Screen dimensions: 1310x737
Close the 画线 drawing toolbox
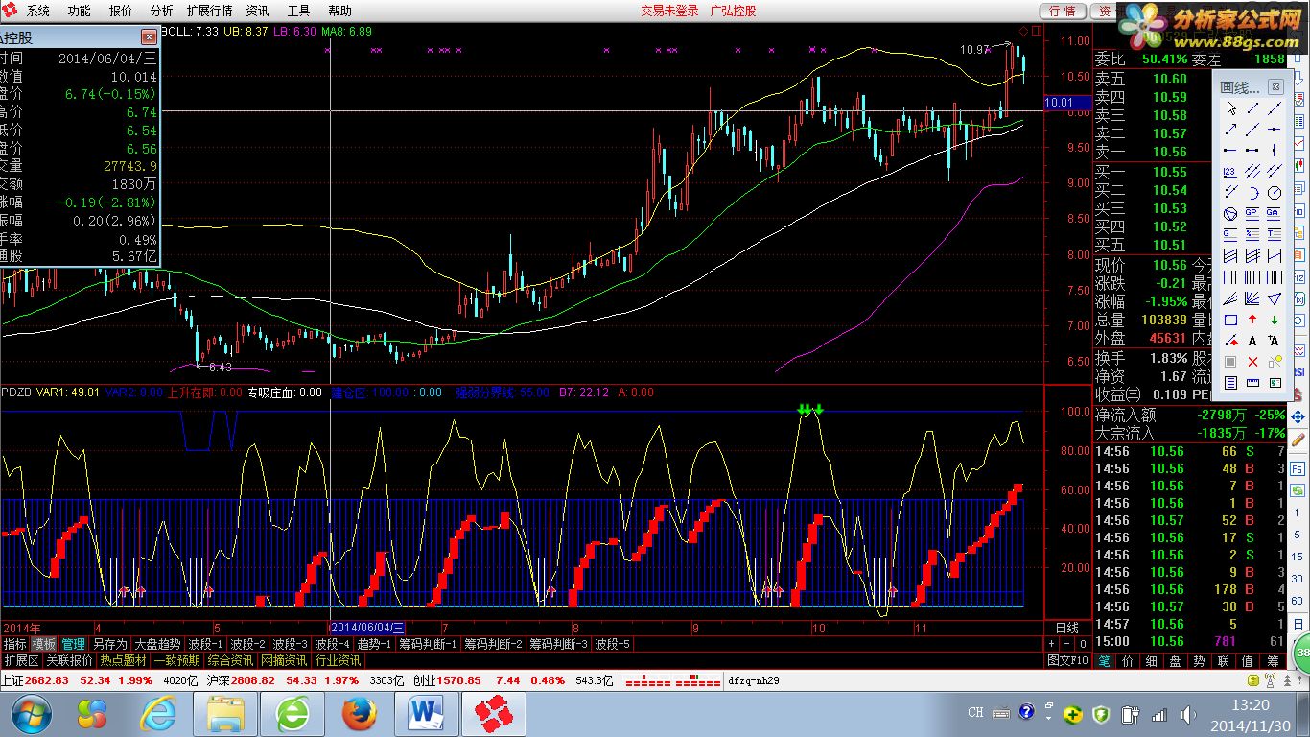(1275, 86)
